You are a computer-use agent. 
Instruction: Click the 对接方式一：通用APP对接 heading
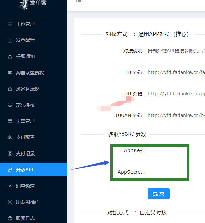147,34
